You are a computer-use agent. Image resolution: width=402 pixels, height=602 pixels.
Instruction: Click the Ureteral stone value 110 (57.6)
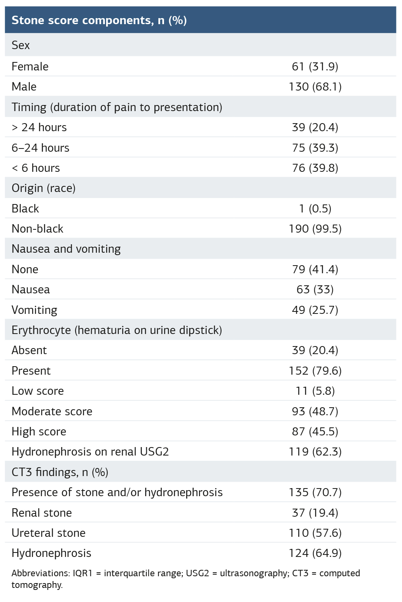315,533
